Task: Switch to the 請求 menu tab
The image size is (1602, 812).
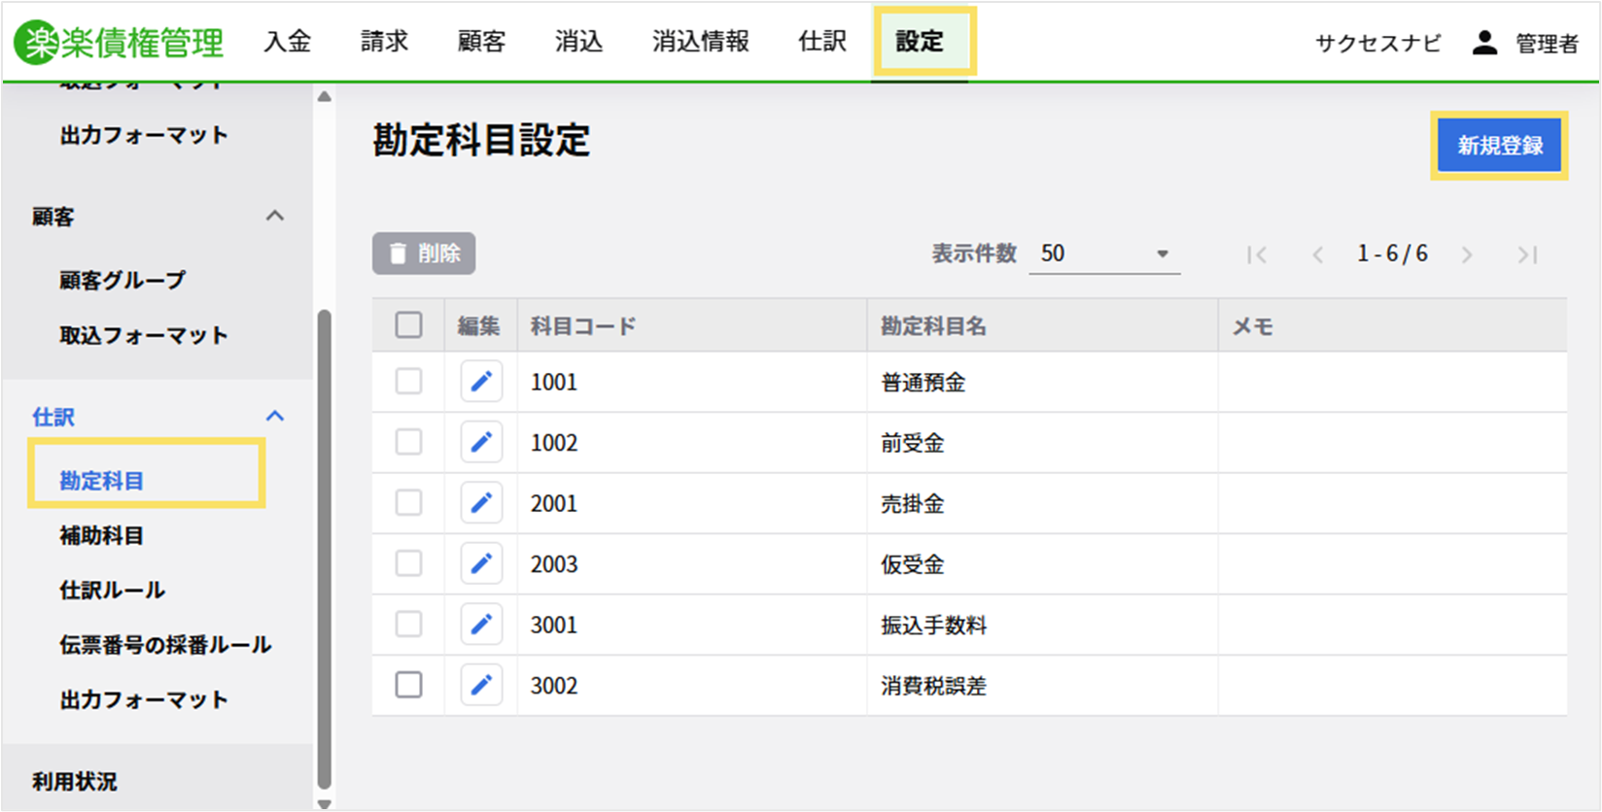Action: 384,42
